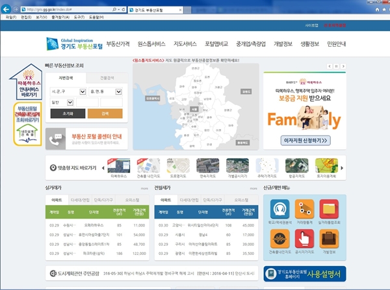Open the 공시지가지도 hand icon
This screenshot has width=390, height=290.
click(x=304, y=239)
